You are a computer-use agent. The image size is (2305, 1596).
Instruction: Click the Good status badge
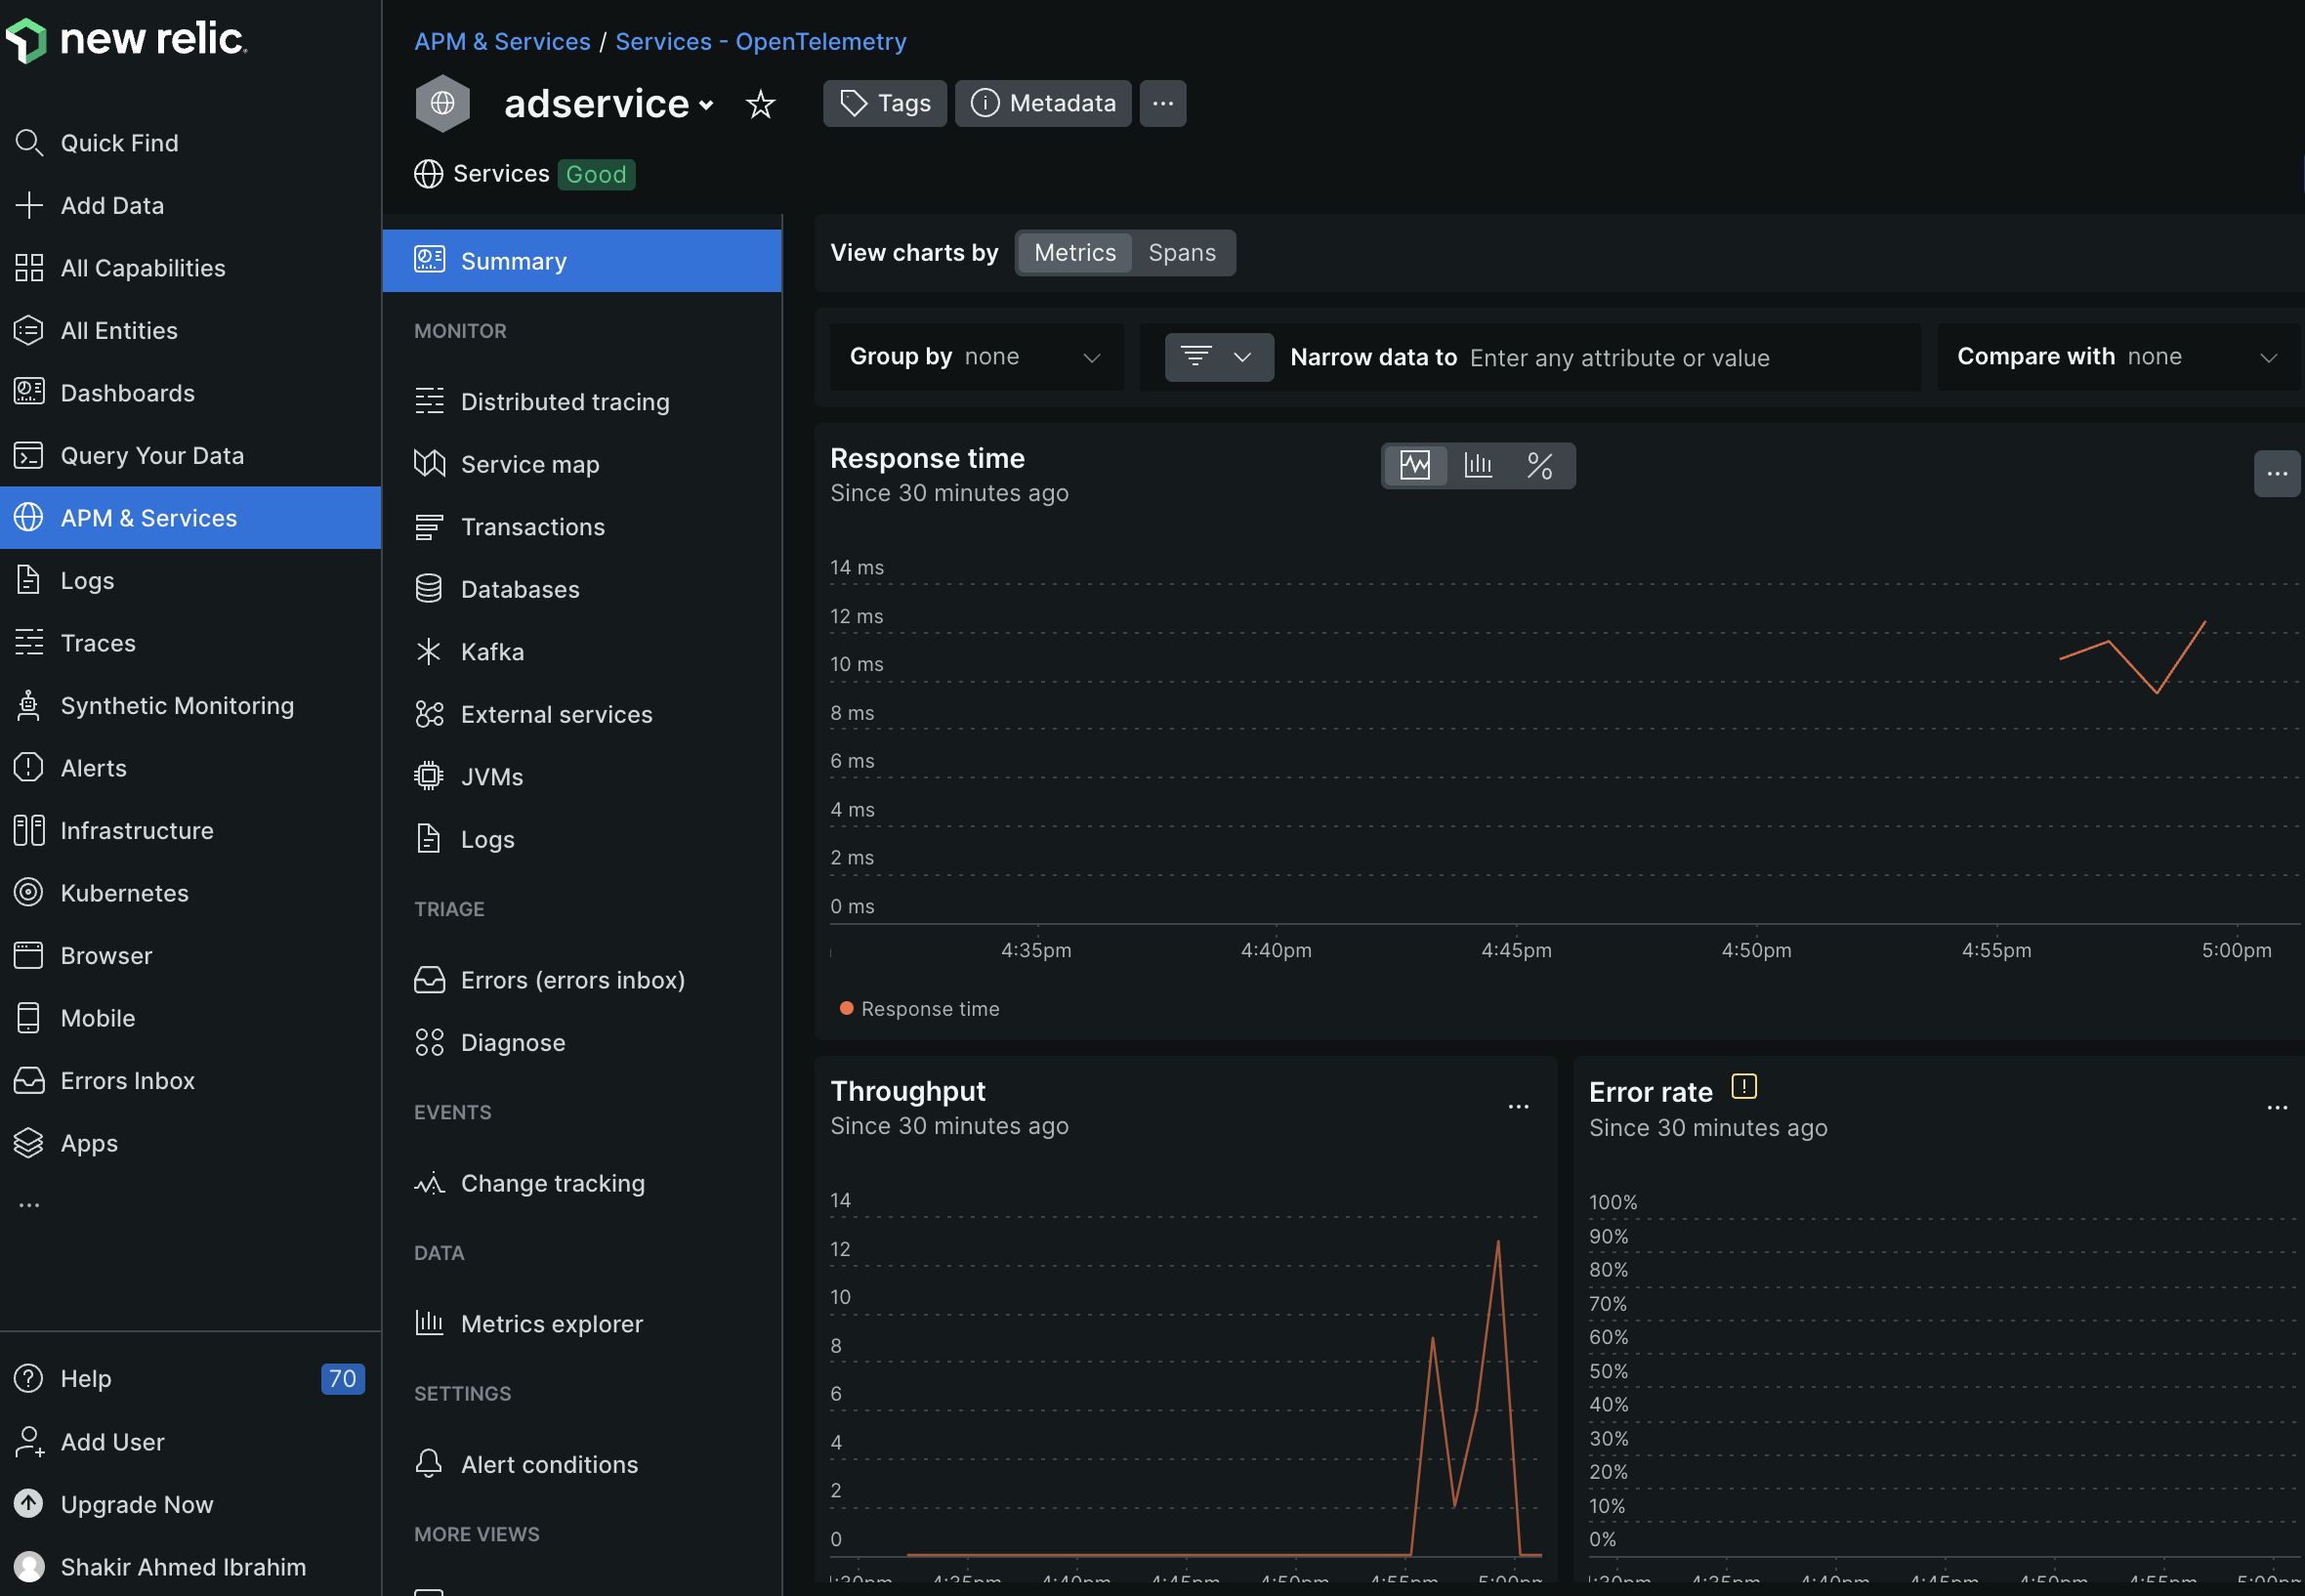tap(596, 174)
